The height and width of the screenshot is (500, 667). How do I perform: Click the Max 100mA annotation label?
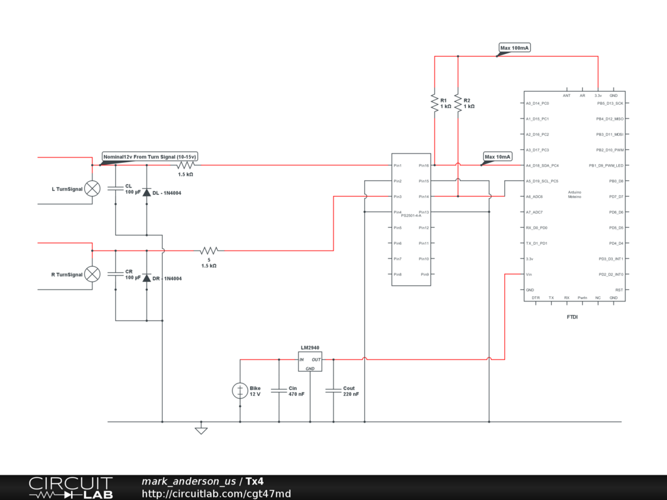tap(515, 48)
